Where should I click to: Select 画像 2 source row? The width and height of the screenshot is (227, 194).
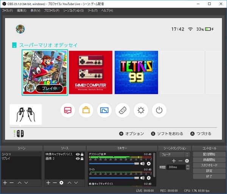(65, 159)
